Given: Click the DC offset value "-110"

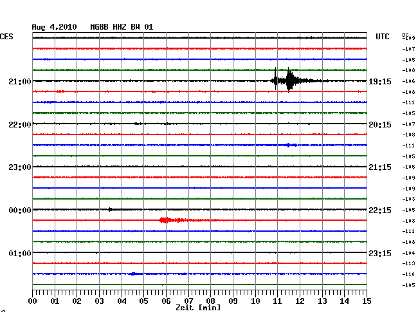Looking at the screenshot, I should (408, 274).
